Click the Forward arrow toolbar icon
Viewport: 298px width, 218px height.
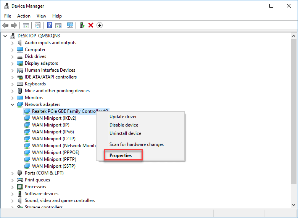[14, 25]
